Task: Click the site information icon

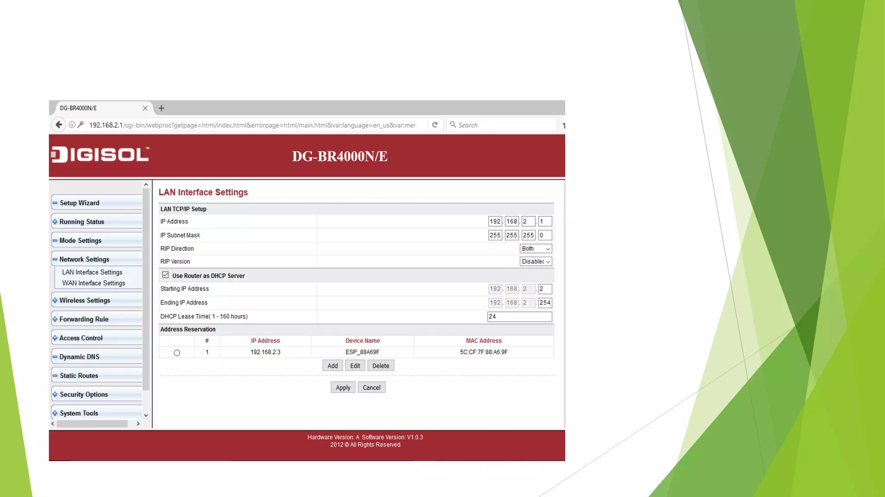Action: tap(72, 125)
